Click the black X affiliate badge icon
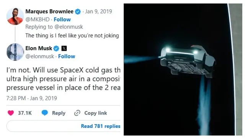 click(x=64, y=48)
